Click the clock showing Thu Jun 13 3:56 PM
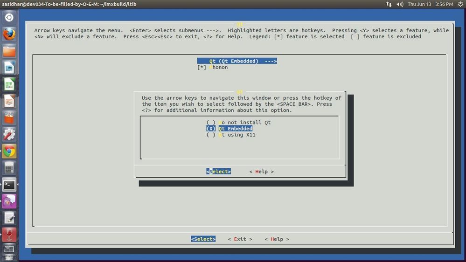Viewport: 466px width, 262px height. click(430, 4)
